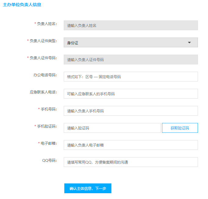This screenshot has width=208, height=199.
Task: Click the 负责人姓名 field label
Action: [x=47, y=24]
